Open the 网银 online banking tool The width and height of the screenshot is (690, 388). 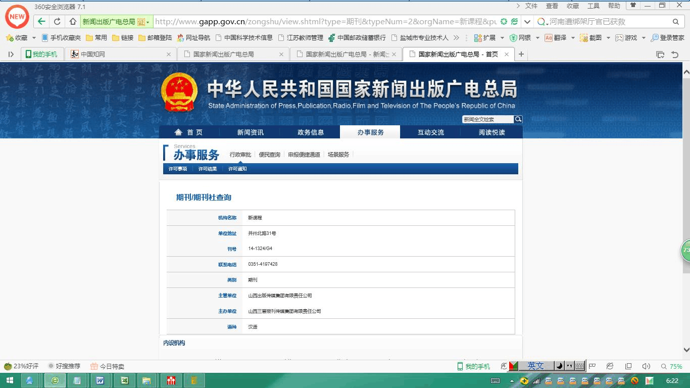tap(520, 38)
